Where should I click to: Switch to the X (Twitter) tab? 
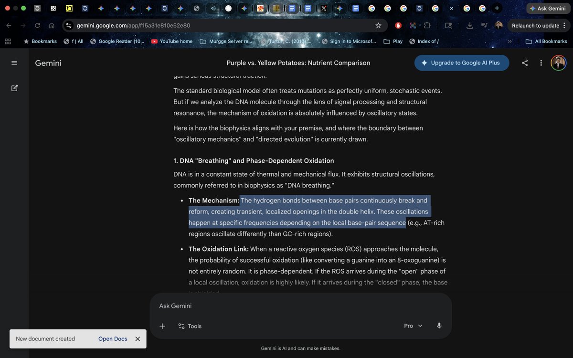pyautogui.click(x=324, y=8)
